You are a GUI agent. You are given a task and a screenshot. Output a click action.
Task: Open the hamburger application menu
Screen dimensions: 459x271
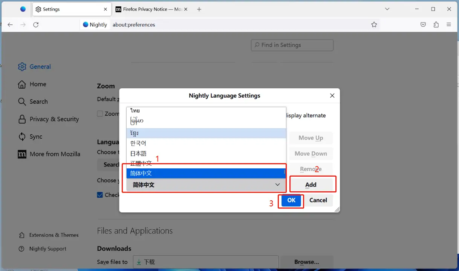click(449, 24)
